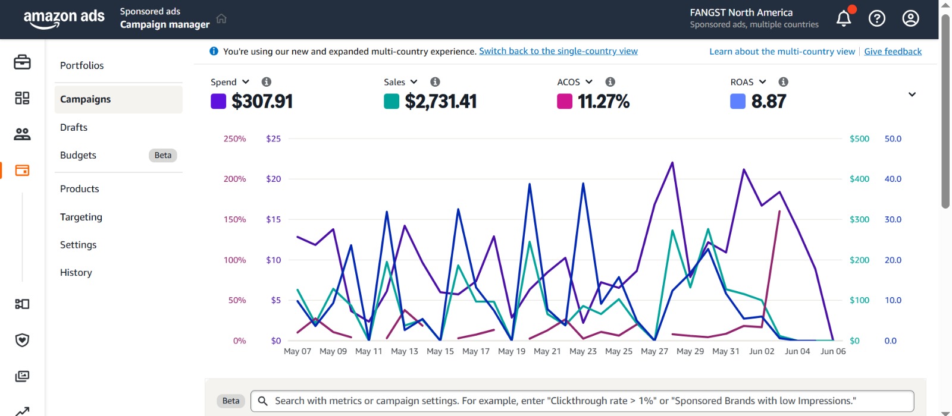This screenshot has height=416, width=952.
Task: Select Portfolios in the side menu
Action: (x=82, y=65)
